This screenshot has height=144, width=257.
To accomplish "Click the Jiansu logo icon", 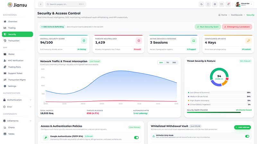I will 10,5.
